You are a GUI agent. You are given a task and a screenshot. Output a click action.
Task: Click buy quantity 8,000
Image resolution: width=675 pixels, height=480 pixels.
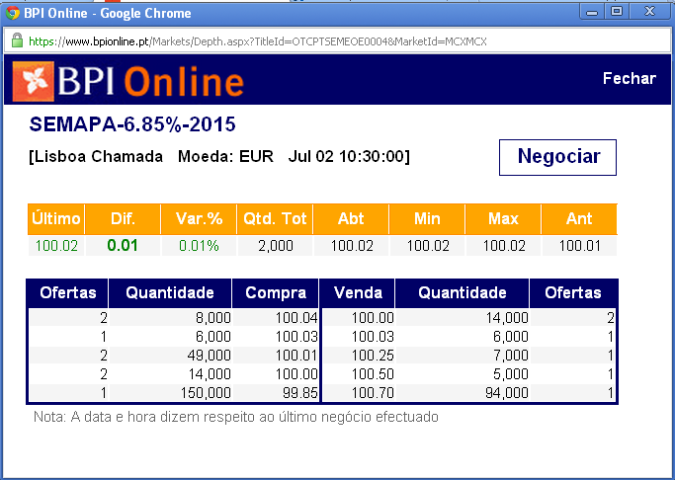[x=213, y=318]
